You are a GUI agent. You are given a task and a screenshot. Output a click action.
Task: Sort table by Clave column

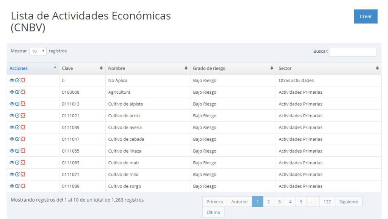point(82,68)
